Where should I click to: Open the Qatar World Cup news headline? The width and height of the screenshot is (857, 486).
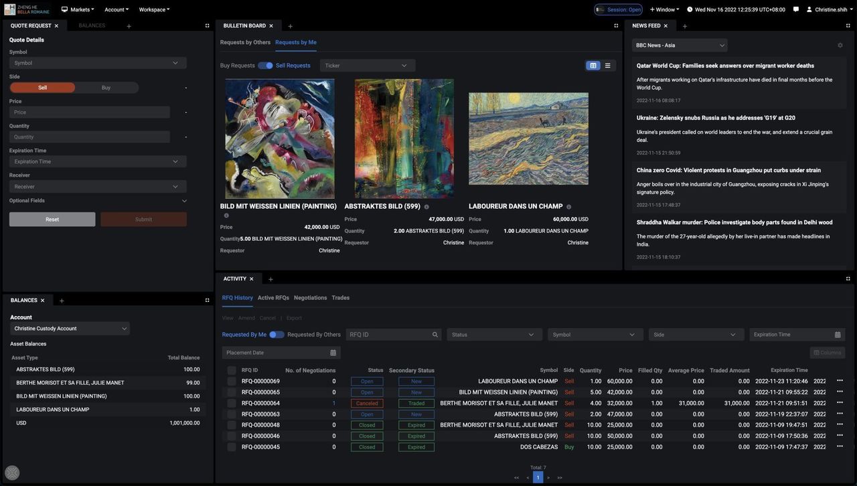pos(725,66)
